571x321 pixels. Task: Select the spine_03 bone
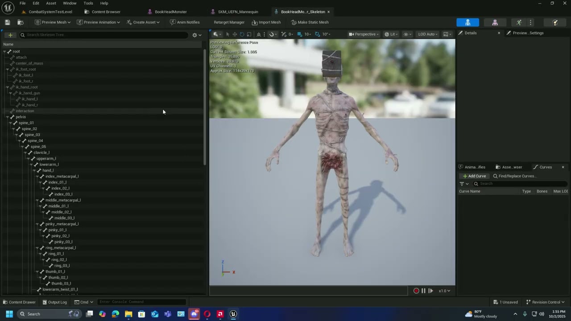click(32, 135)
